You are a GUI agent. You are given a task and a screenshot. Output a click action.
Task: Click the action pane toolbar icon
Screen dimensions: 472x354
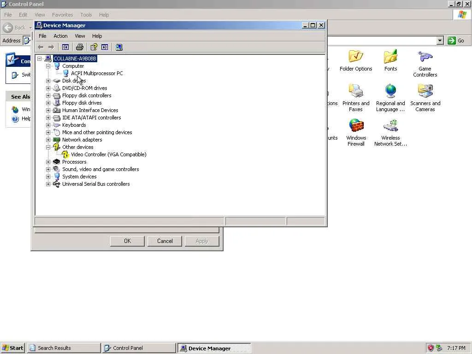tap(105, 47)
